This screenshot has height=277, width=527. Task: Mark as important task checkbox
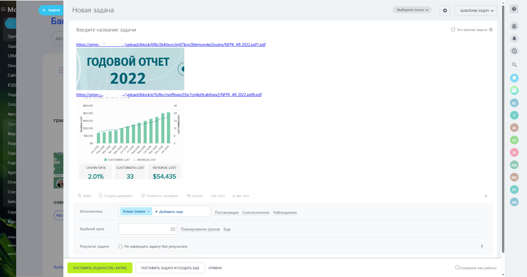(x=453, y=30)
